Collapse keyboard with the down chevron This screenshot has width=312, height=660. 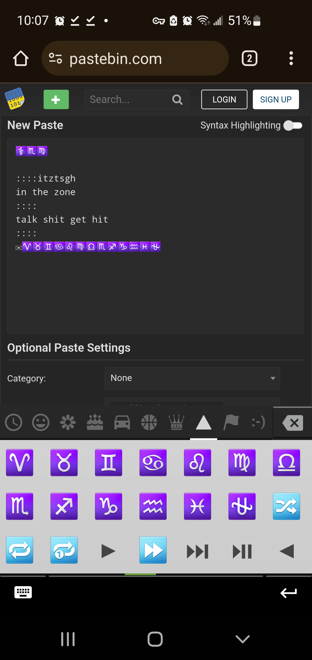point(243,639)
